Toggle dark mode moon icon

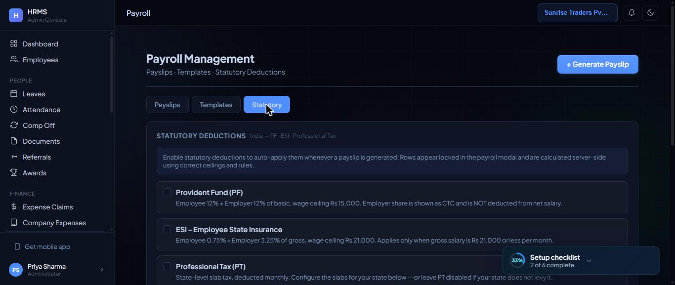point(650,13)
